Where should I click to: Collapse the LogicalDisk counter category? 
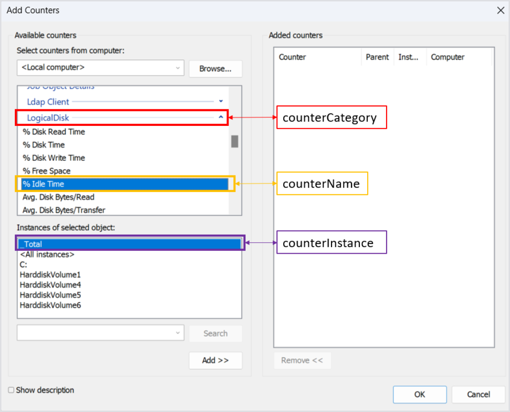pyautogui.click(x=221, y=118)
